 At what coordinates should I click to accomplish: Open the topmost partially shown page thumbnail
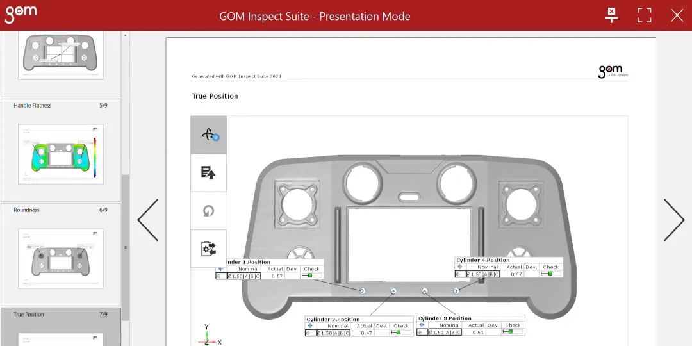[61, 55]
